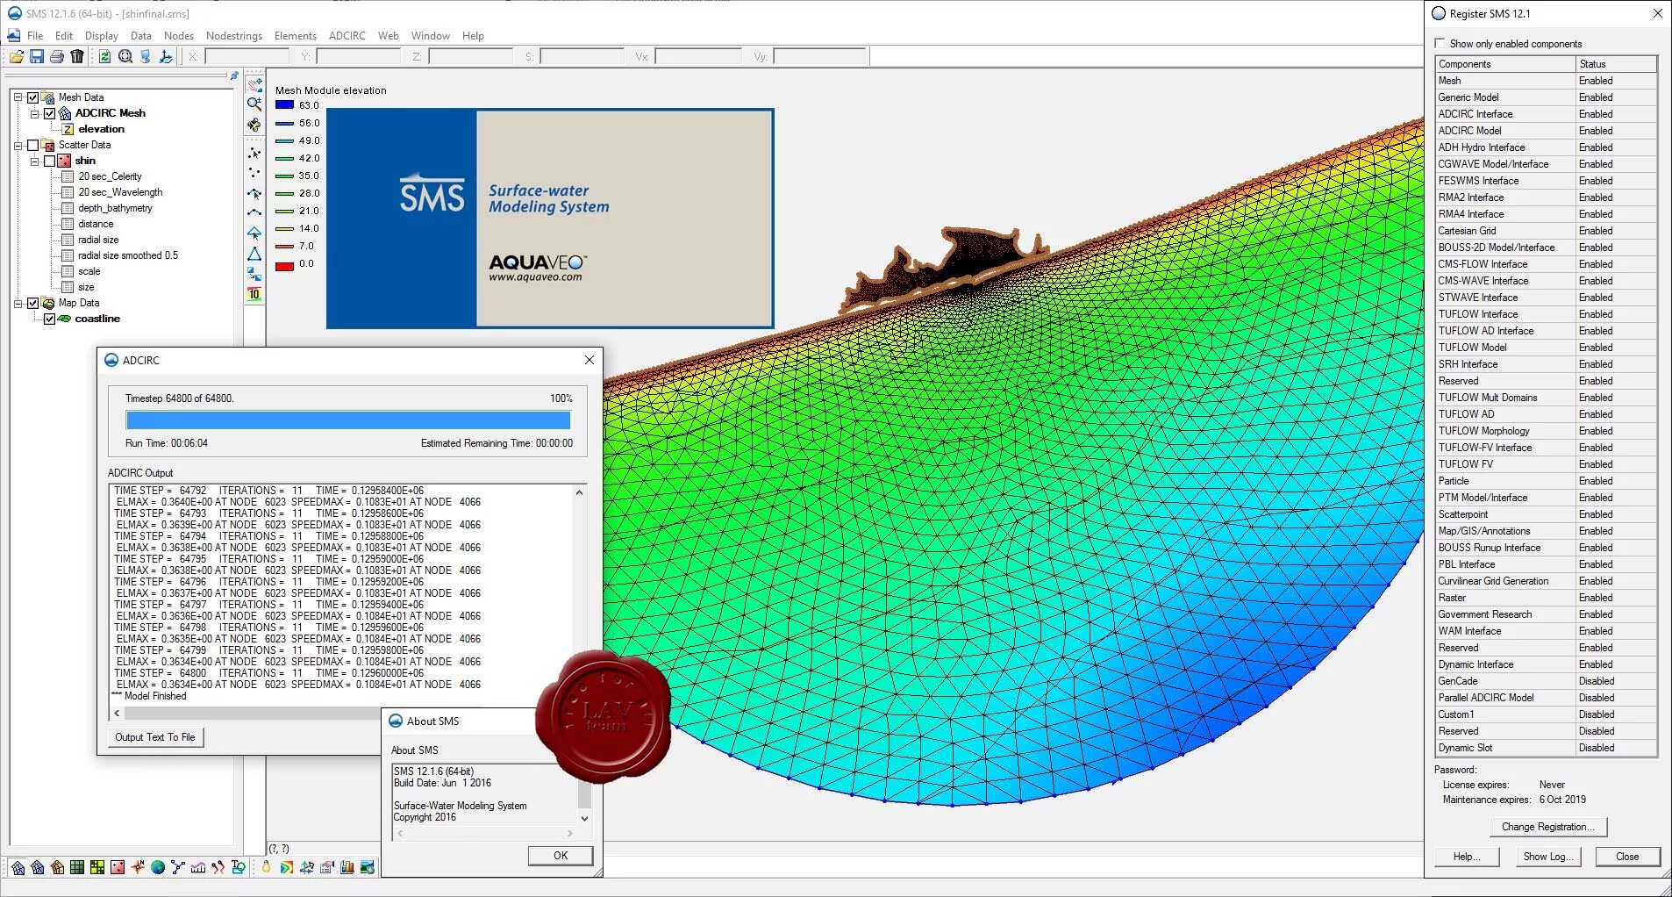
Task: Open the Help menu
Action: (x=473, y=36)
